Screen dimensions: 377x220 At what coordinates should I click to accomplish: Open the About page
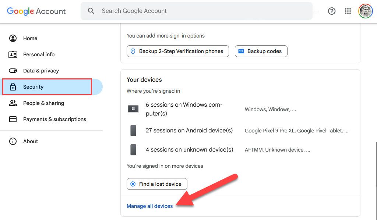(x=31, y=141)
